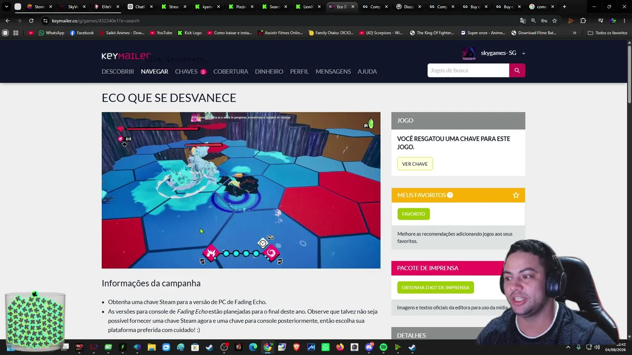
Task: Open Brave browser from the taskbar
Action: (x=296, y=347)
